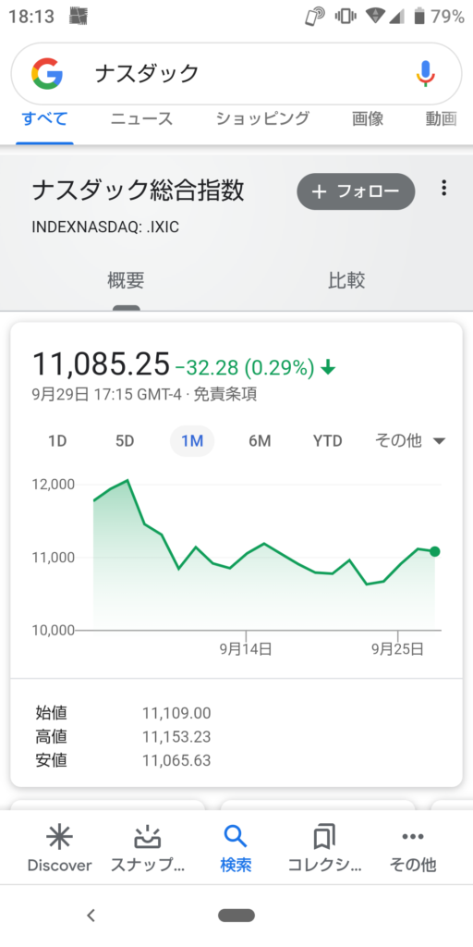Select the YTD chart range
Screen dimensions: 473x947
(328, 441)
